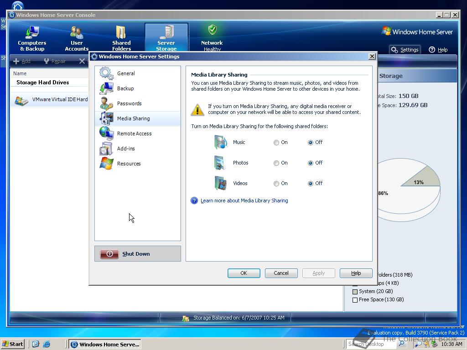Click the 13% pie chart slice

[x=423, y=179]
